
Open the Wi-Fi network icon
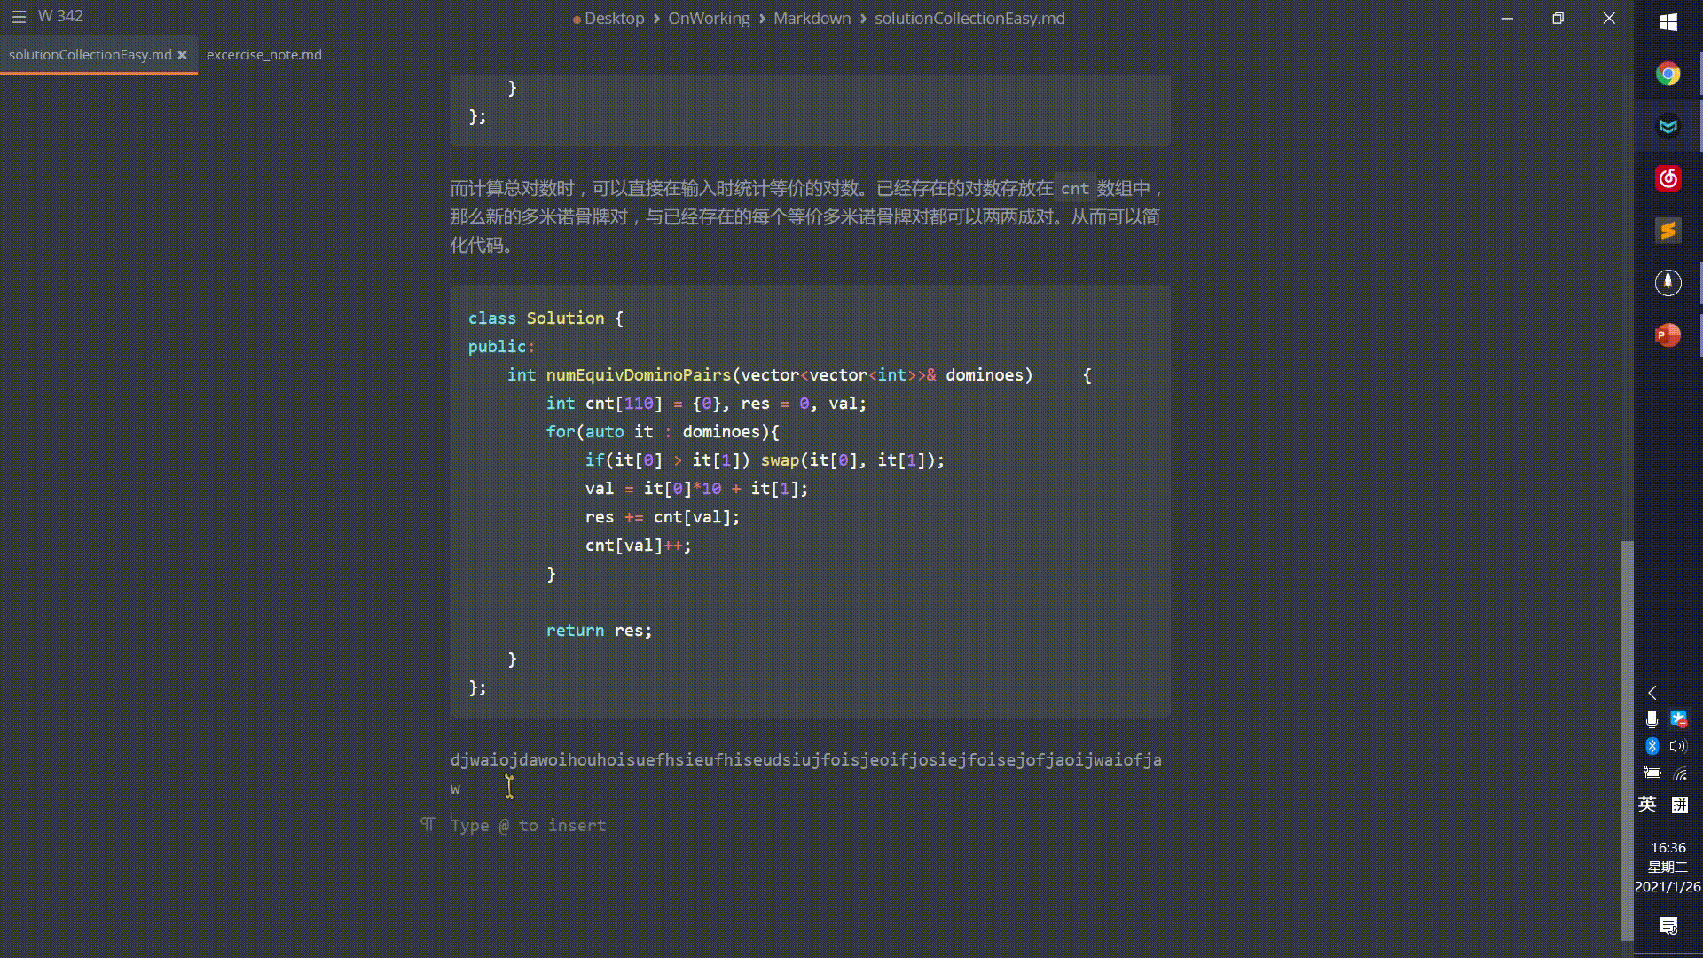click(x=1679, y=773)
